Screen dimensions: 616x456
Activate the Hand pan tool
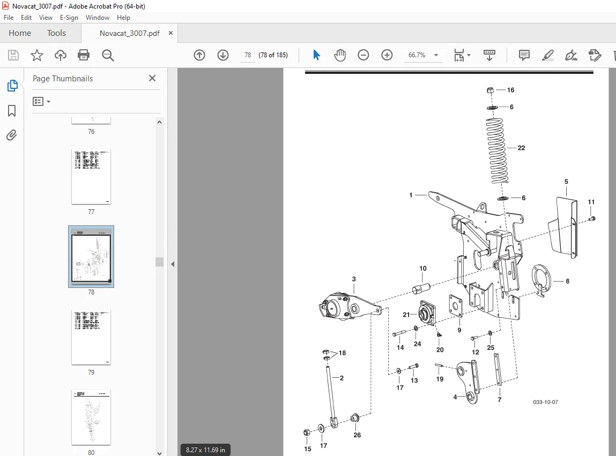[340, 55]
